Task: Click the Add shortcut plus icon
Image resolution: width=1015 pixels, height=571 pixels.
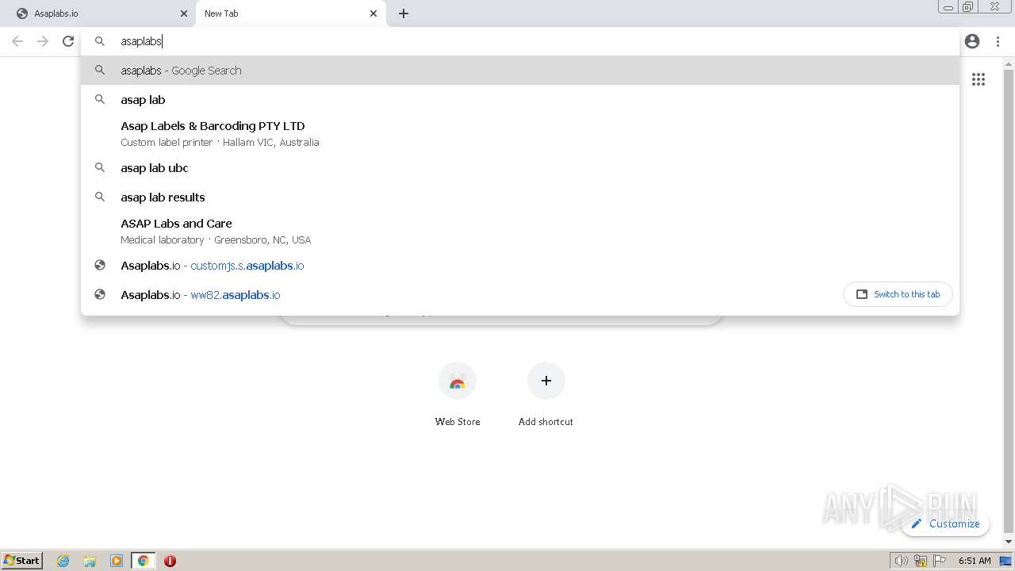Action: [x=546, y=381]
